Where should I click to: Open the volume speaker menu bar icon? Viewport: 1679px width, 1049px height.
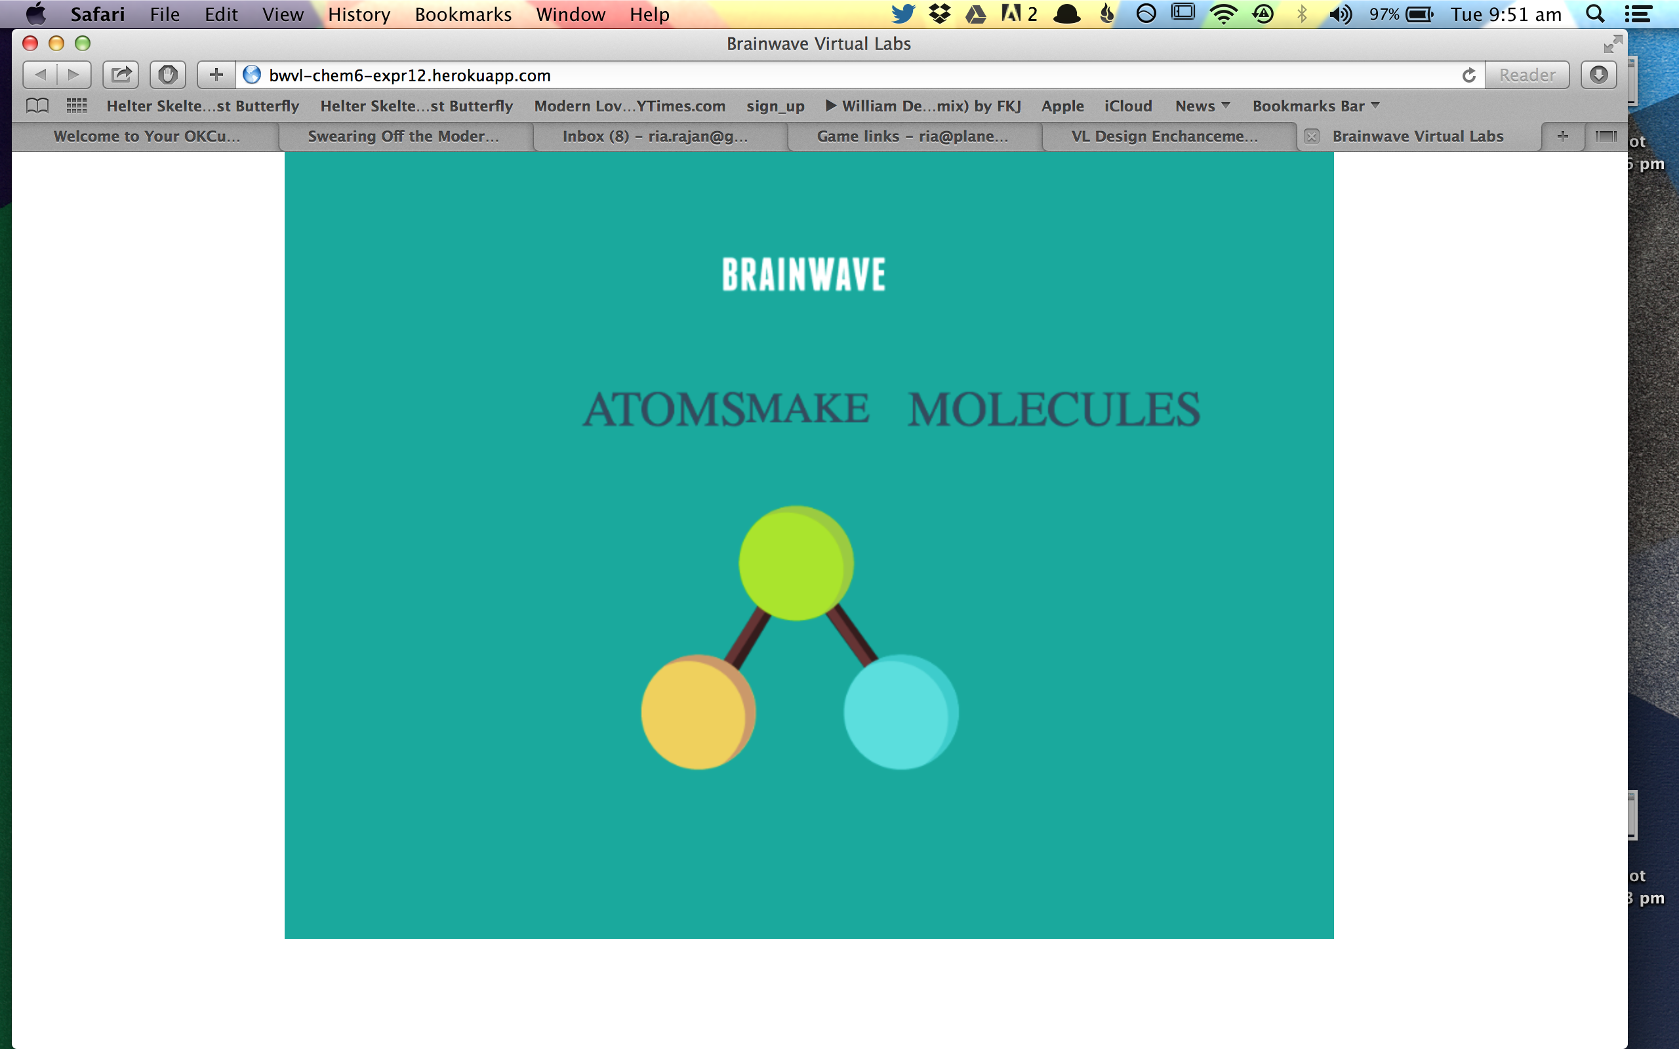[1341, 14]
